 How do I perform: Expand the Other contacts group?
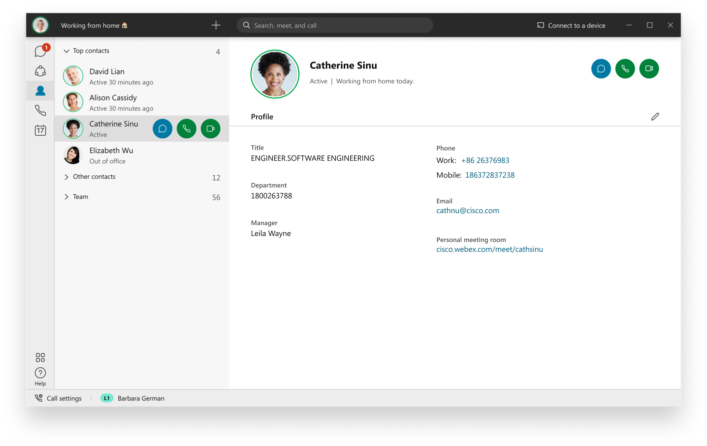click(x=66, y=177)
